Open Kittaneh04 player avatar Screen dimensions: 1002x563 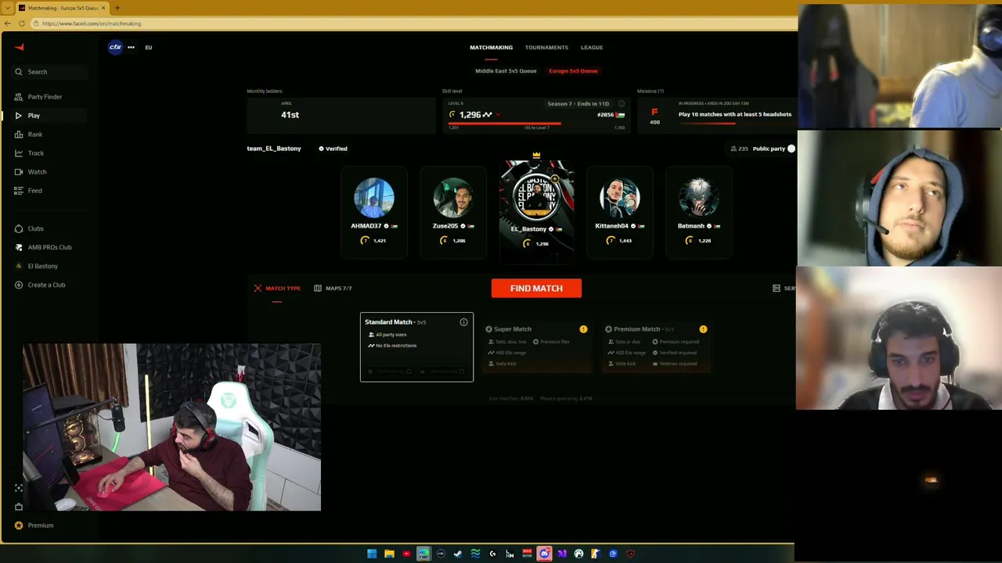coord(619,197)
